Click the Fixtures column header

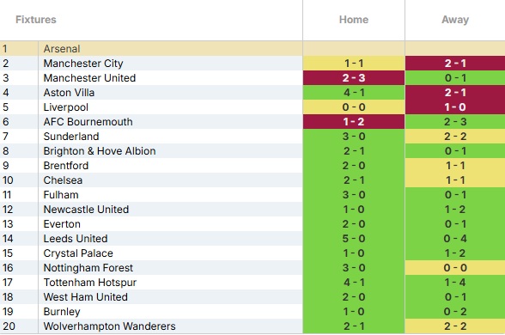click(36, 20)
